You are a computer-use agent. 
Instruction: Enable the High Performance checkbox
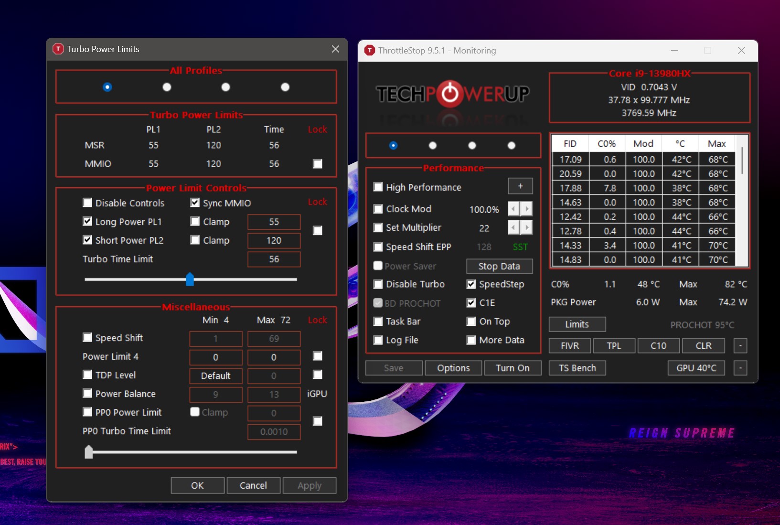378,187
